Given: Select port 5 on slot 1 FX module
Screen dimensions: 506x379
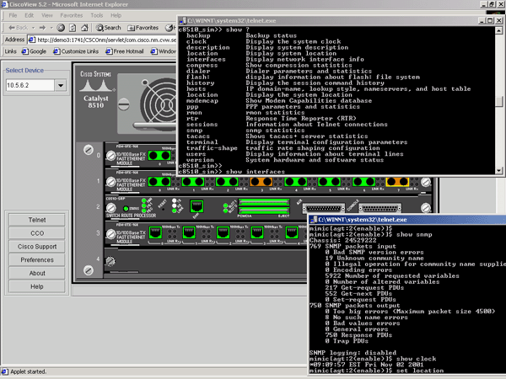Looking at the screenshot, I should click(x=330, y=182).
